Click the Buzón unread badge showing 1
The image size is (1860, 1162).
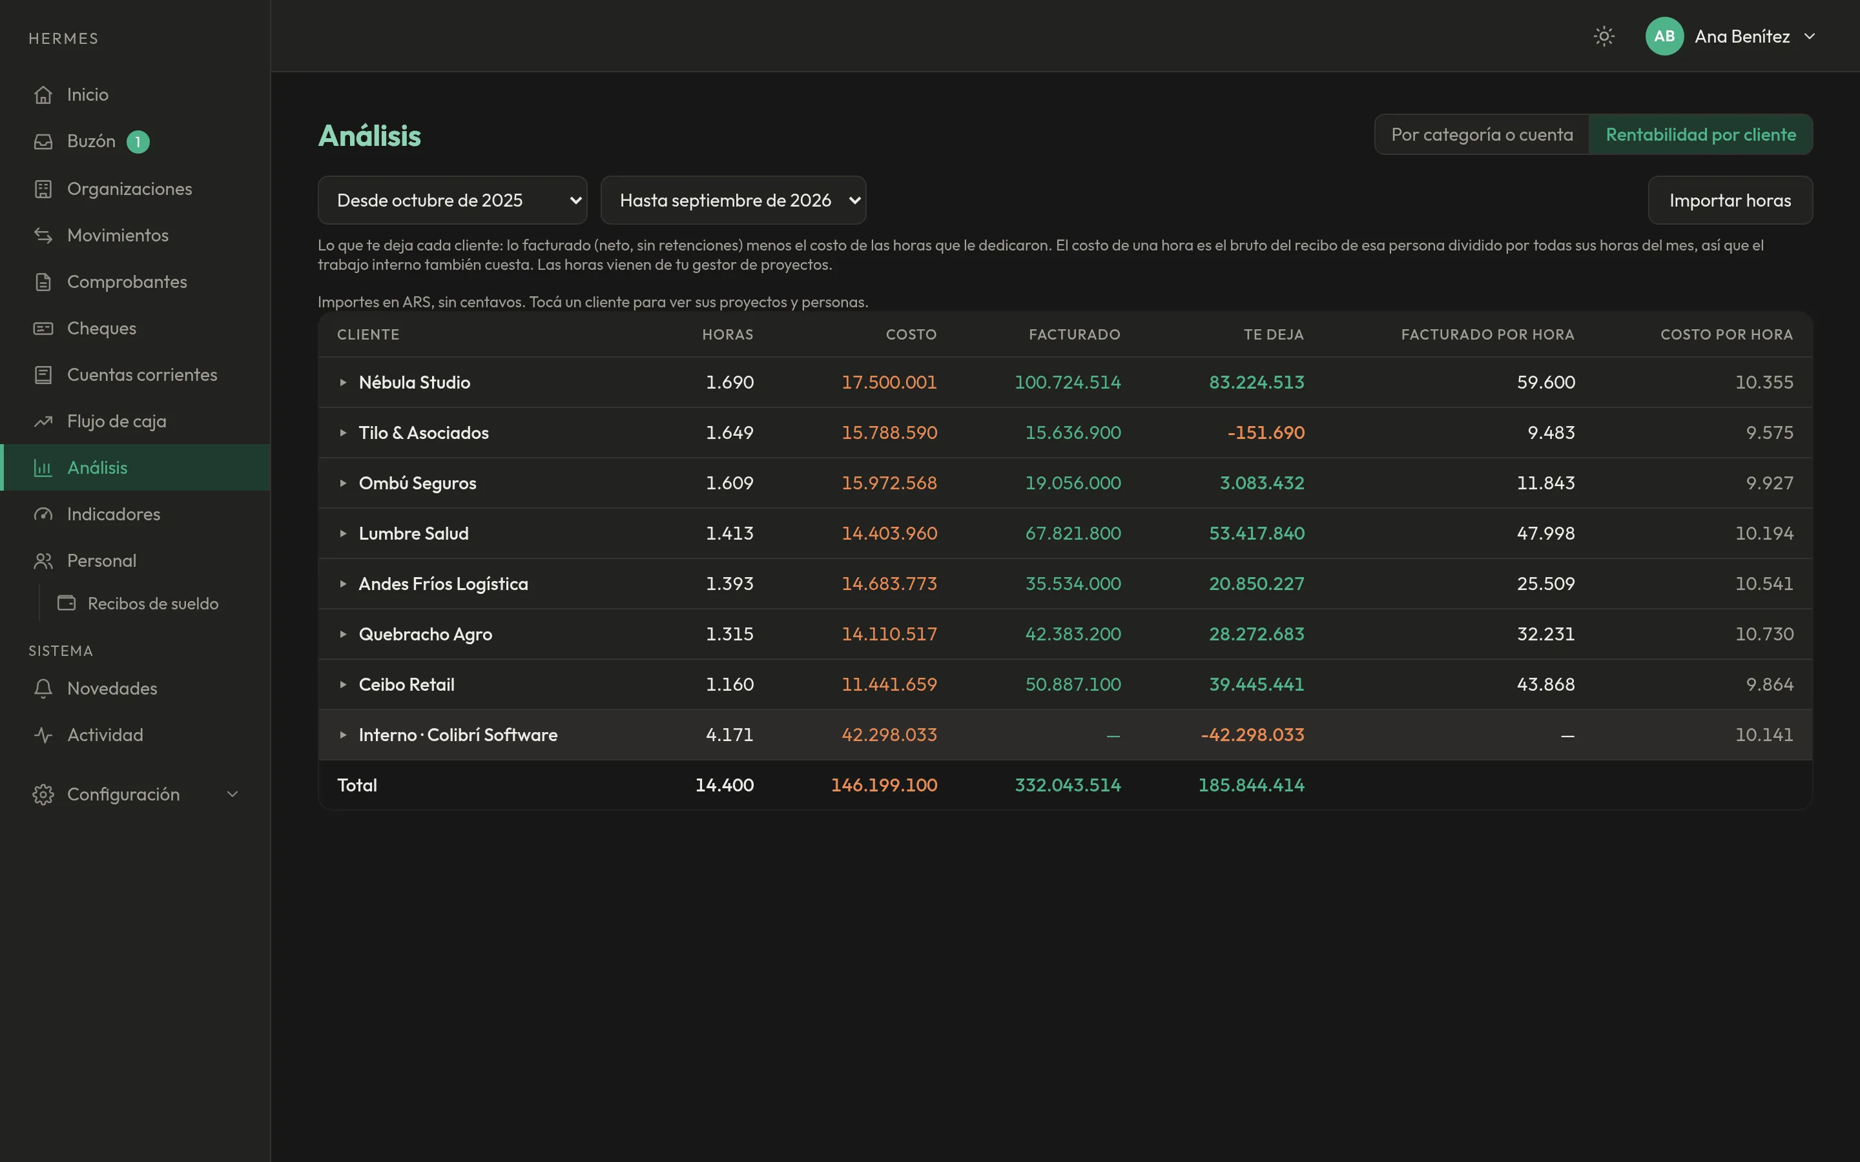tap(138, 142)
